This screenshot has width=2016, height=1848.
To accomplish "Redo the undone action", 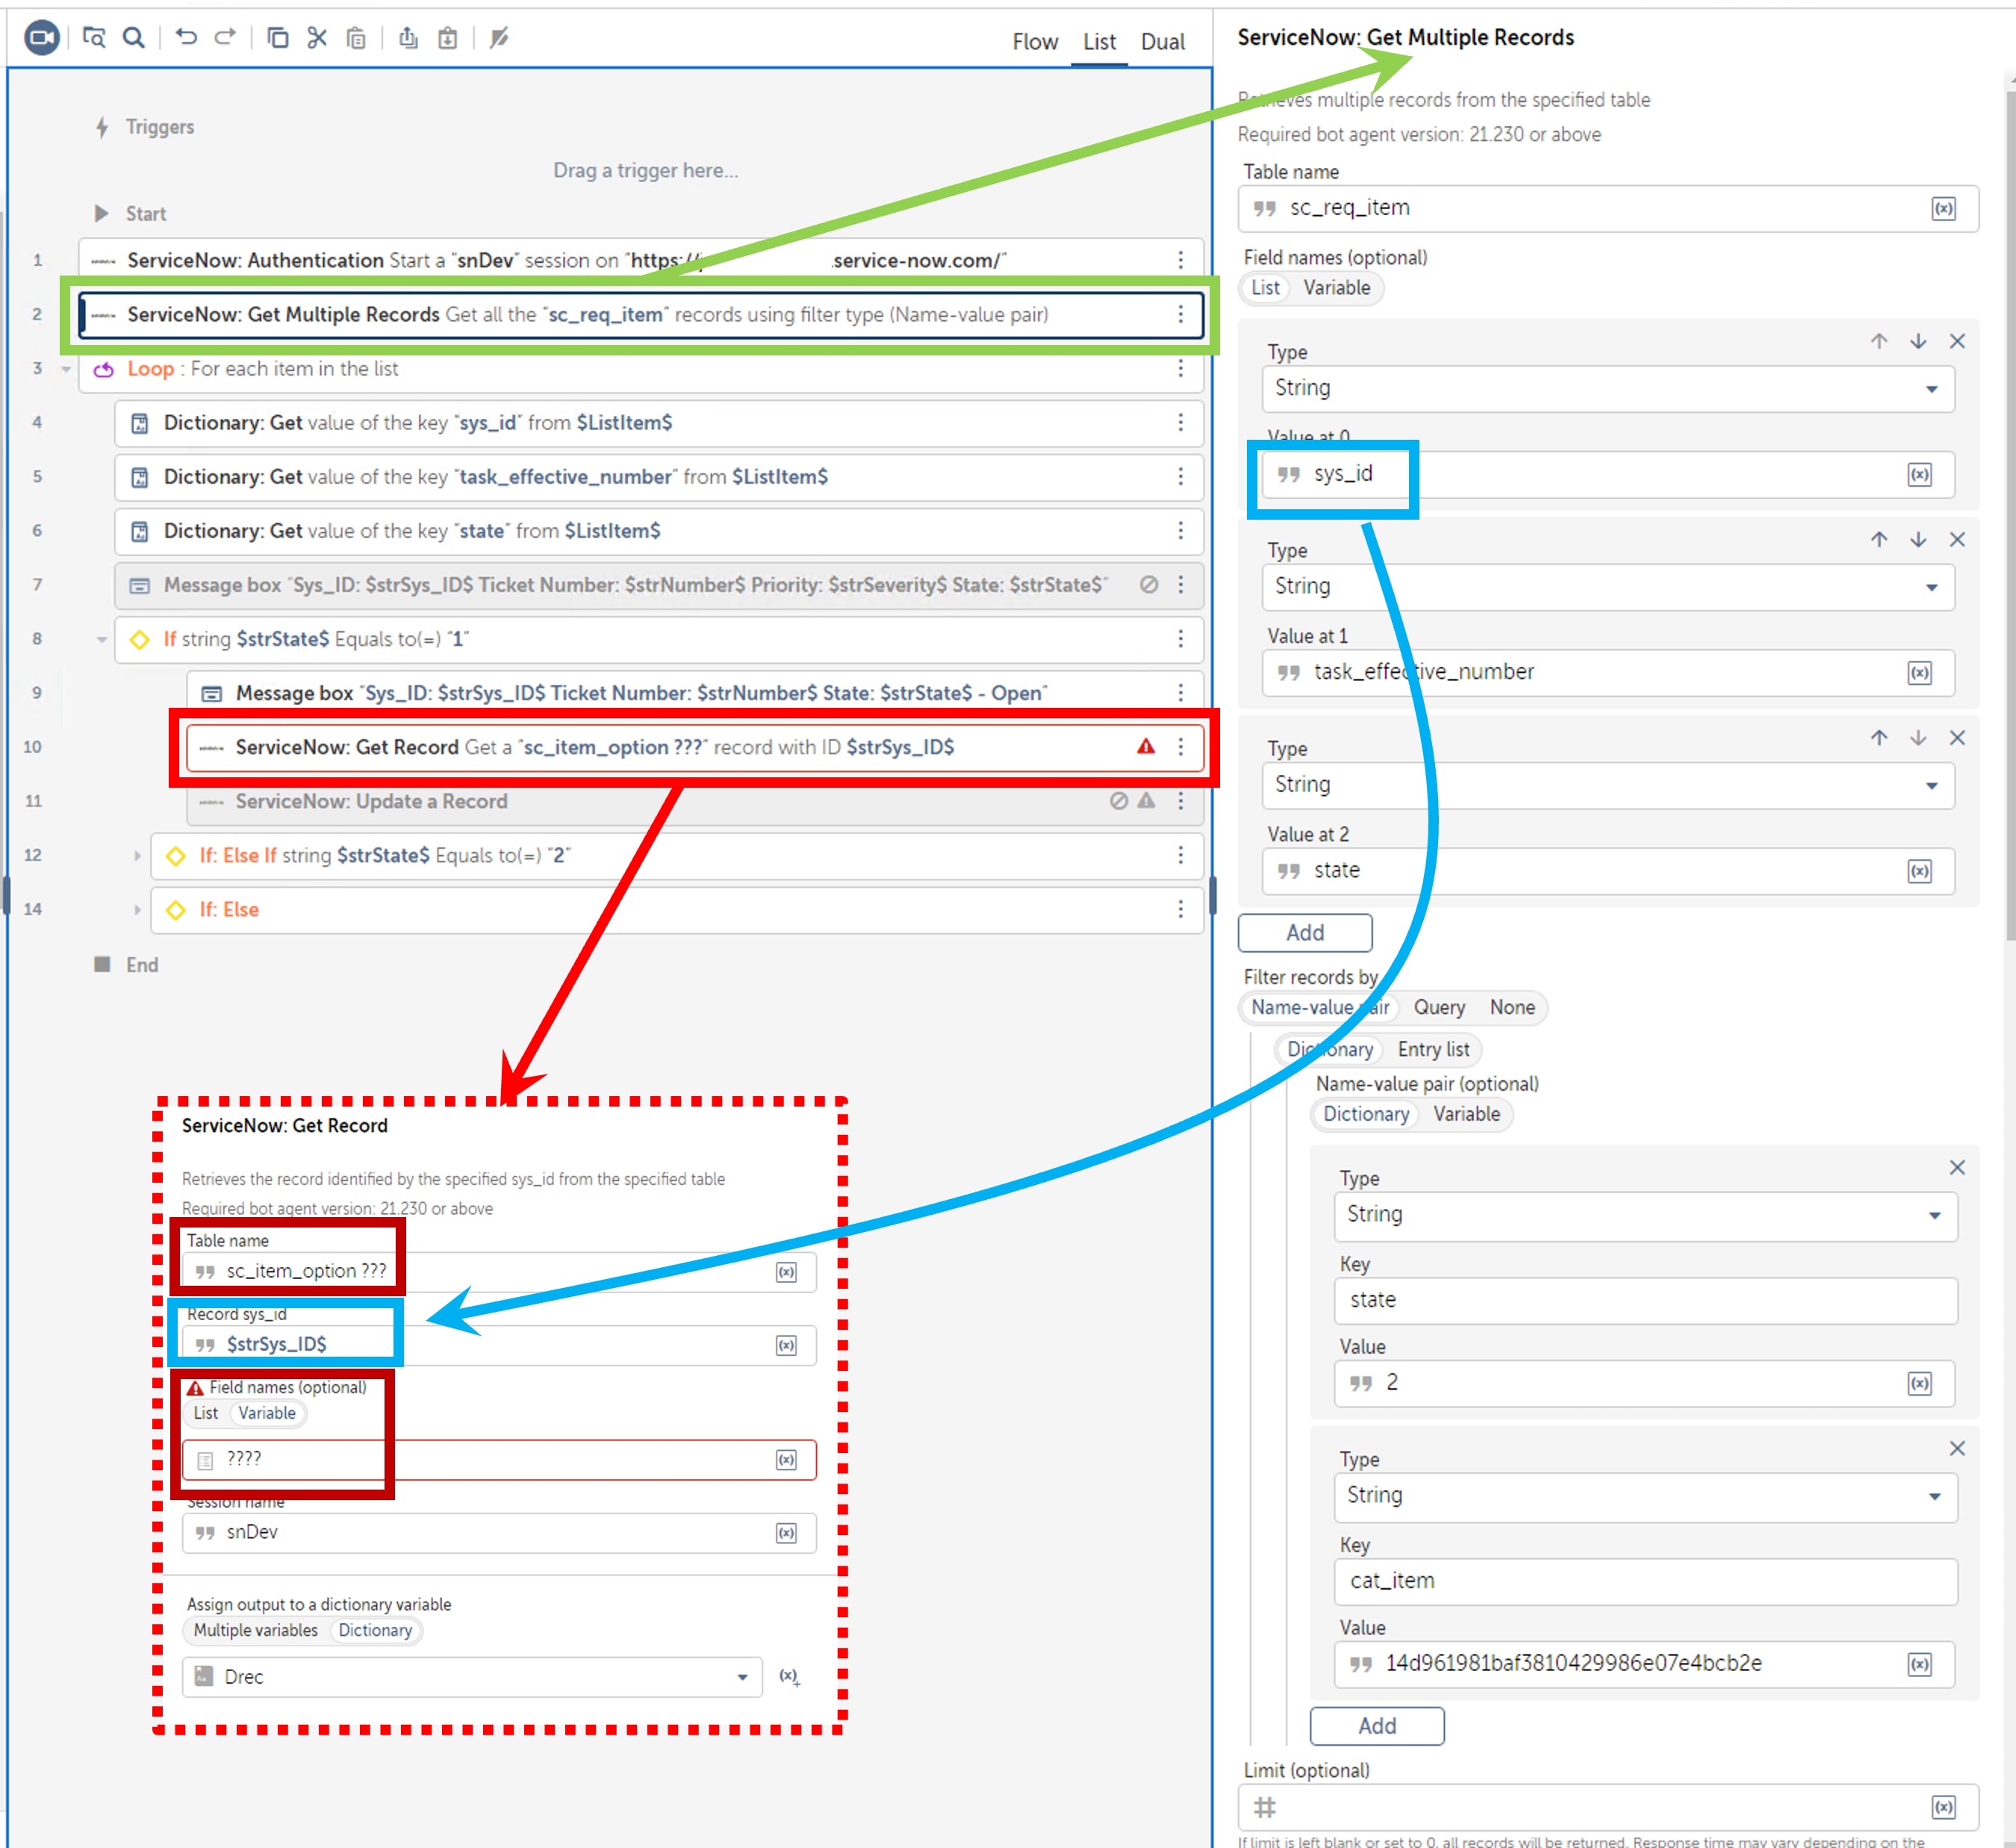I will (226, 38).
